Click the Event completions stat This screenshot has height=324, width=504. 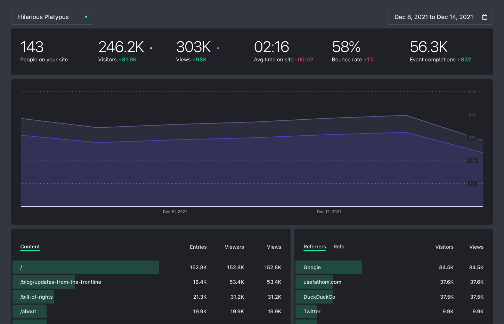440,51
